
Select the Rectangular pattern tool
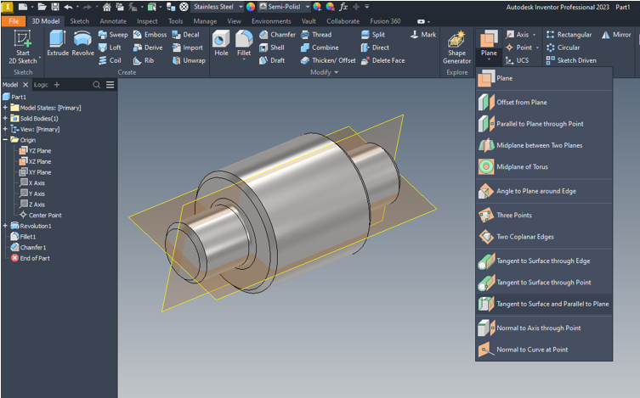[x=569, y=35]
